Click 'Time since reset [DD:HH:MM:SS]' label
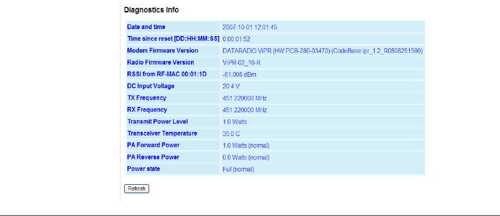This screenshot has height=216, width=500. pos(173,39)
